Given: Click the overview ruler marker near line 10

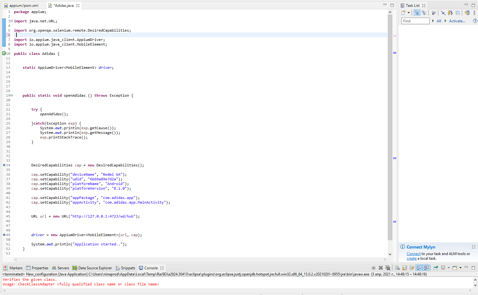Looking at the screenshot, I should pos(395,53).
